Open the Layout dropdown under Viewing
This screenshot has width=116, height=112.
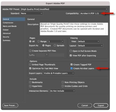(x=90, y=45)
